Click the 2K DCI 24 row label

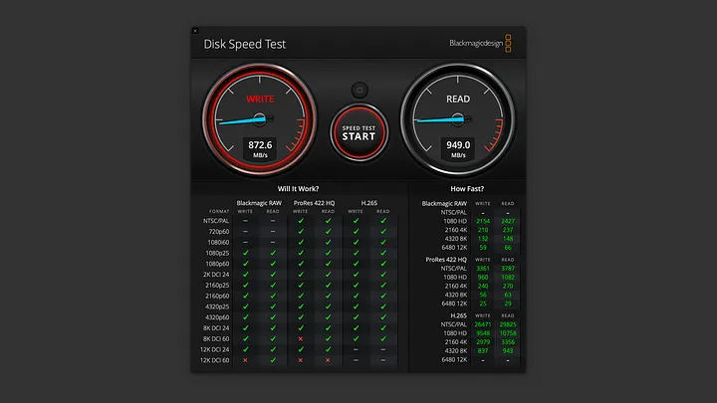click(216, 275)
